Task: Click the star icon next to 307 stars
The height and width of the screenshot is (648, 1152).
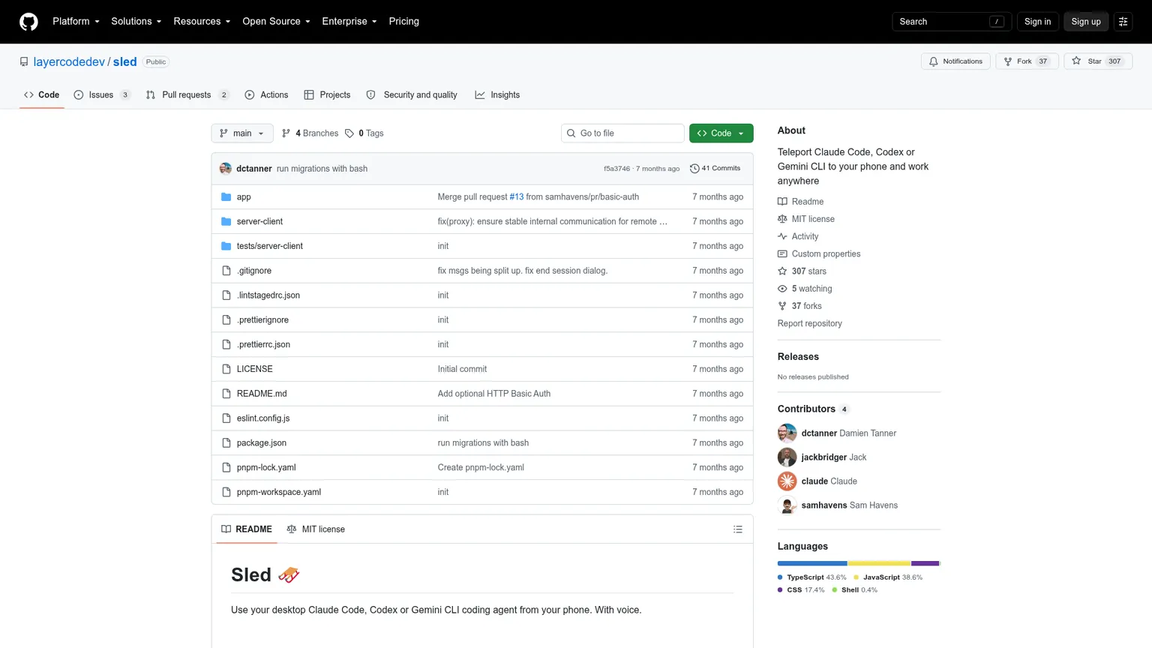Action: click(x=782, y=271)
